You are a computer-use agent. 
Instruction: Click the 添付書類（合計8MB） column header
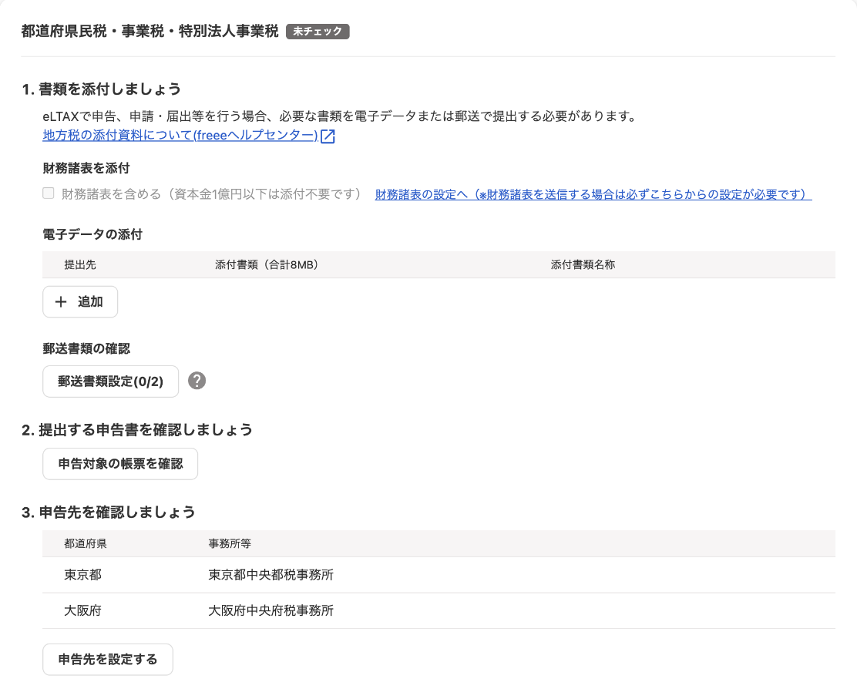267,265
